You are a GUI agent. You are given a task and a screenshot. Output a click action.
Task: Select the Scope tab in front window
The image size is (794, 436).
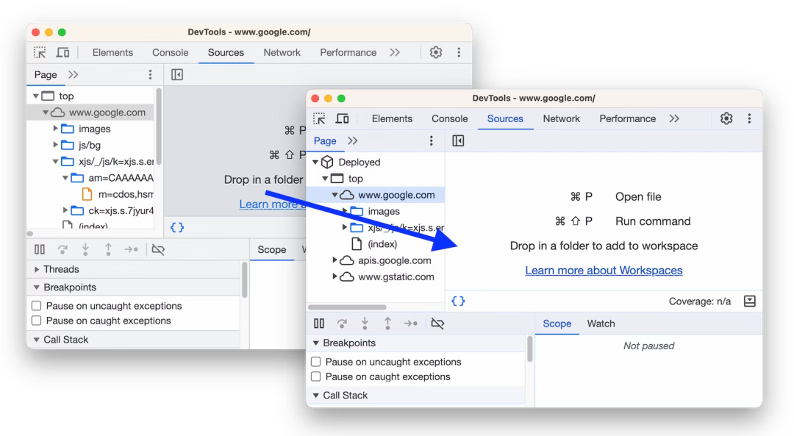pyautogui.click(x=557, y=324)
